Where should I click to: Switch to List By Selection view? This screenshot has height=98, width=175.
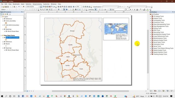click(7, 14)
